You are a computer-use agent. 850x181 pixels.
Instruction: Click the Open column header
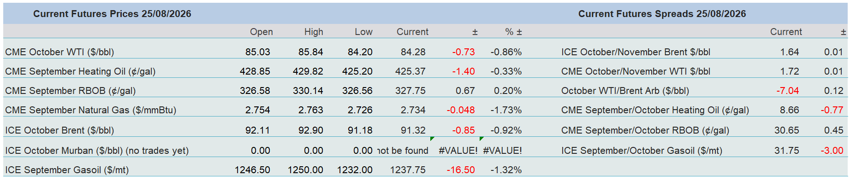[x=261, y=32]
